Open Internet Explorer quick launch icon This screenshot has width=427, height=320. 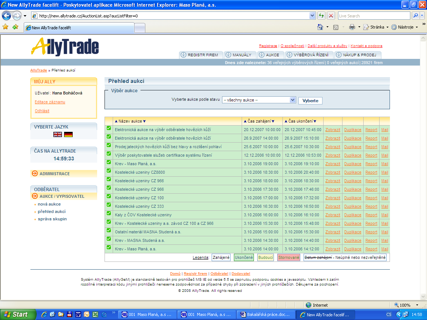(x=44, y=314)
